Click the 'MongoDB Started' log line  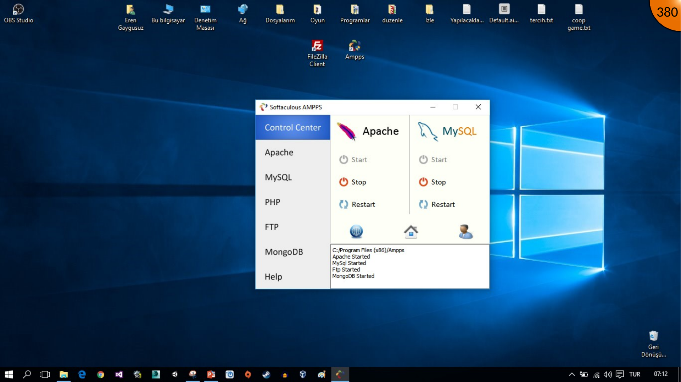click(353, 276)
